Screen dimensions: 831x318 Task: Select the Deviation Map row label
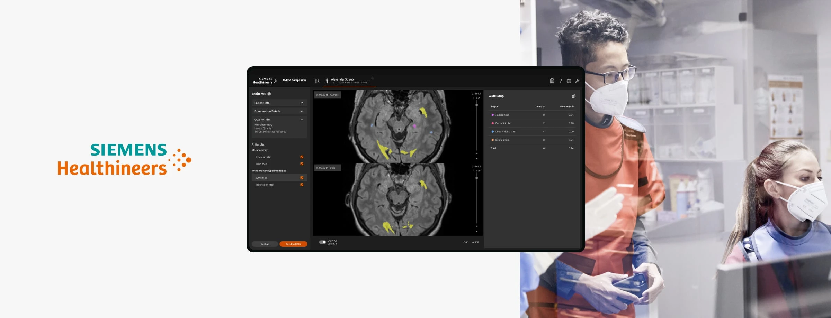263,157
